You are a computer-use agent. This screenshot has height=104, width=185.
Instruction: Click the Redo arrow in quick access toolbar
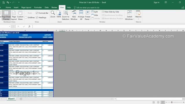[13, 2]
